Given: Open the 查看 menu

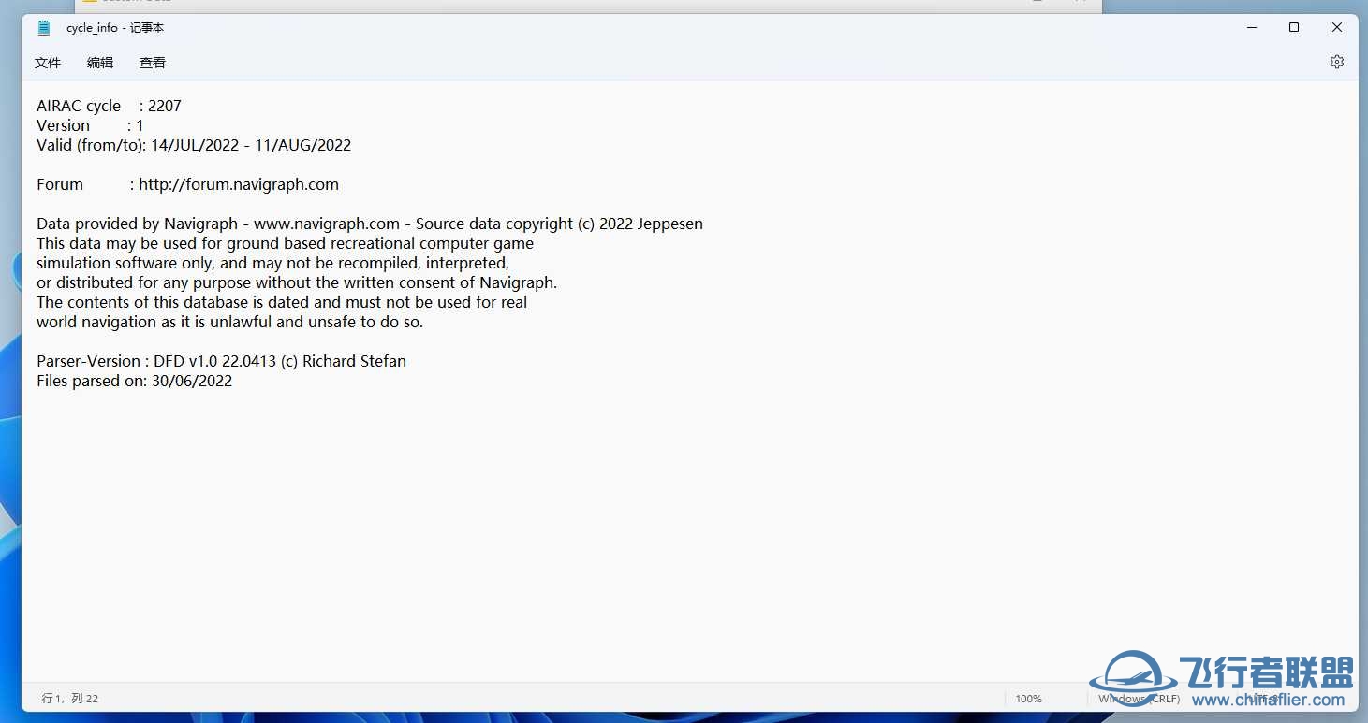Looking at the screenshot, I should pyautogui.click(x=153, y=63).
